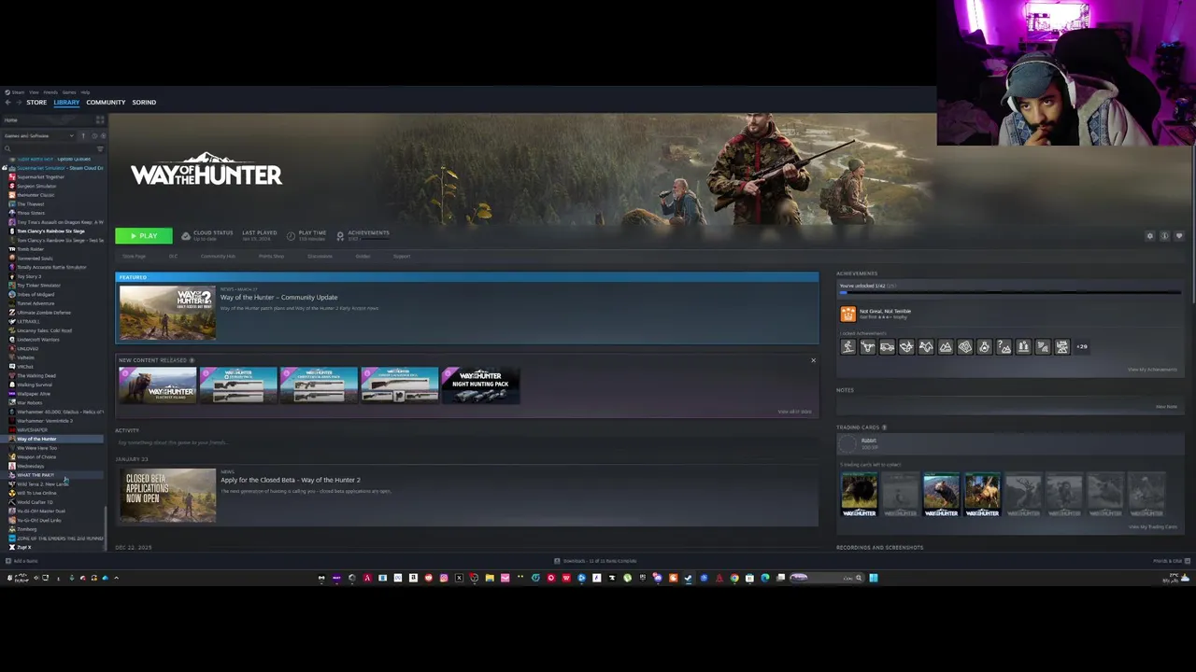Open Not Great, Not Terrible achievement icon
This screenshot has width=1196, height=672.
[x=847, y=315]
